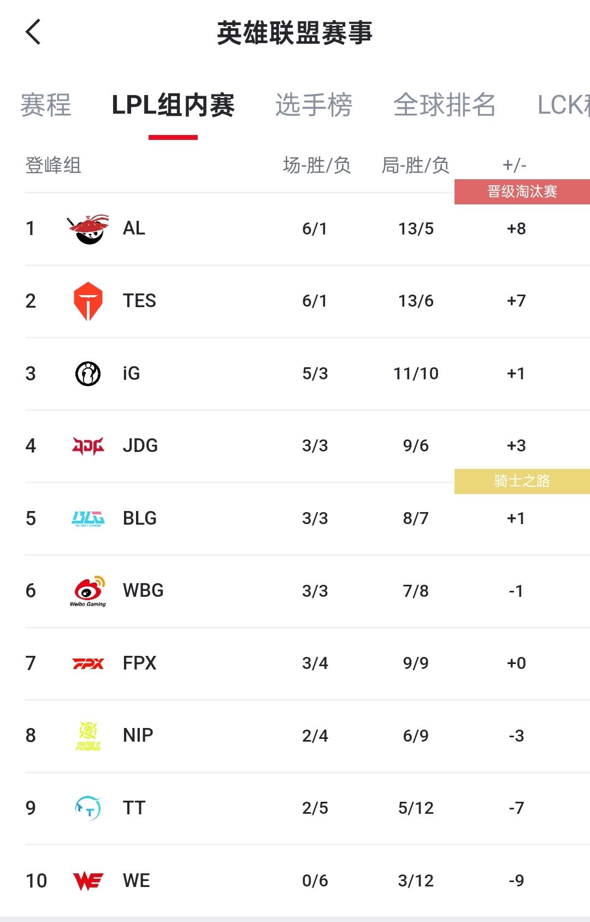Viewport: 590px width, 922px height.
Task: Tap the 骑士之路 yellow label
Action: (522, 481)
